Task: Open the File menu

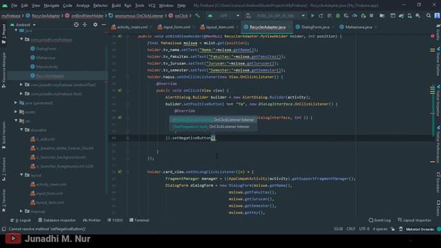Action: click(14, 6)
